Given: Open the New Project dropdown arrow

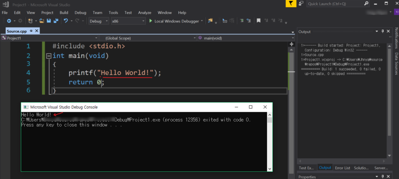Looking at the screenshot, I should click(x=36, y=21).
